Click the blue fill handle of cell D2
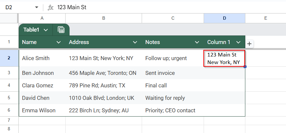The image size is (286, 133). click(245, 67)
